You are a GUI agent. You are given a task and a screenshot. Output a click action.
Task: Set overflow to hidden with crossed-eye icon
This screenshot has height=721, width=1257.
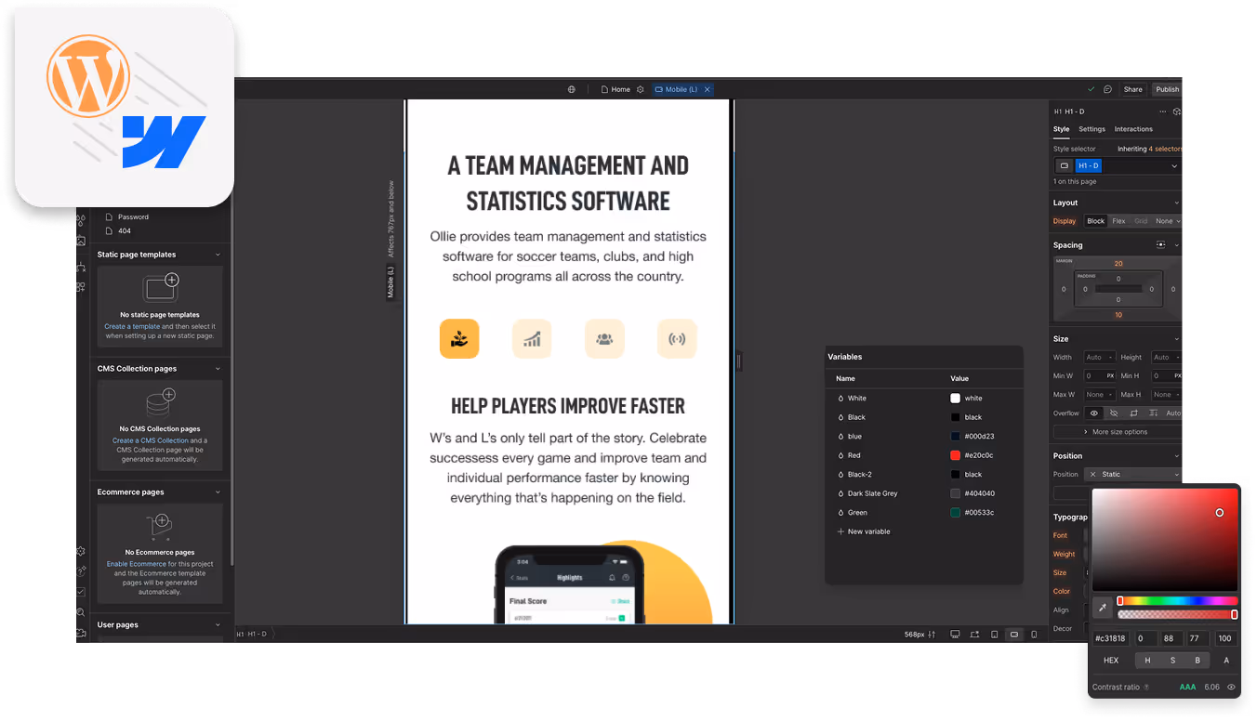[1114, 413]
